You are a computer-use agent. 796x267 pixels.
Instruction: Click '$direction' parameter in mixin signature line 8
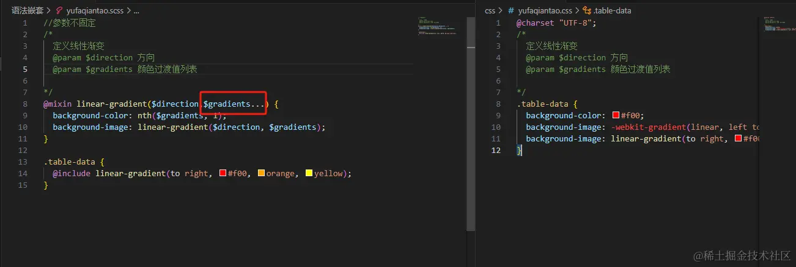tap(175, 104)
